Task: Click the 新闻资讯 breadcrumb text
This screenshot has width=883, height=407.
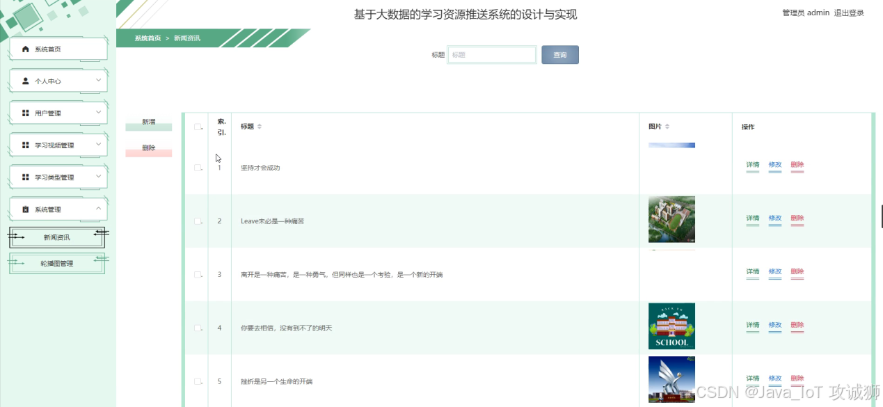Action: 187,38
